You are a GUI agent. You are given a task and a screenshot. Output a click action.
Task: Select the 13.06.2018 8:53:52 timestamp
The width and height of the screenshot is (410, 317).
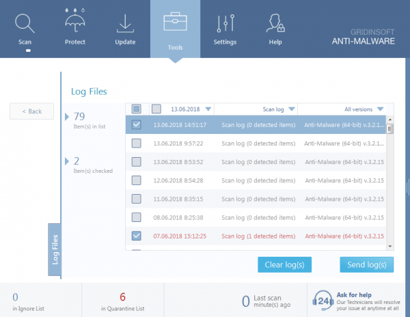click(178, 162)
